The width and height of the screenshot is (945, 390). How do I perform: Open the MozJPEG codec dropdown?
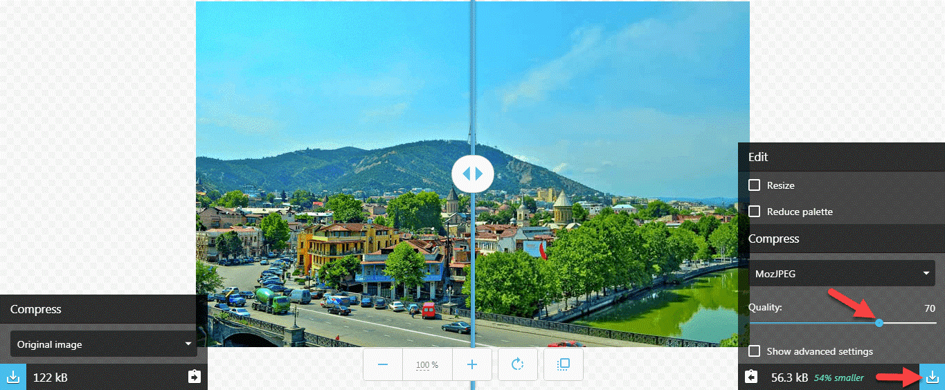(x=842, y=274)
